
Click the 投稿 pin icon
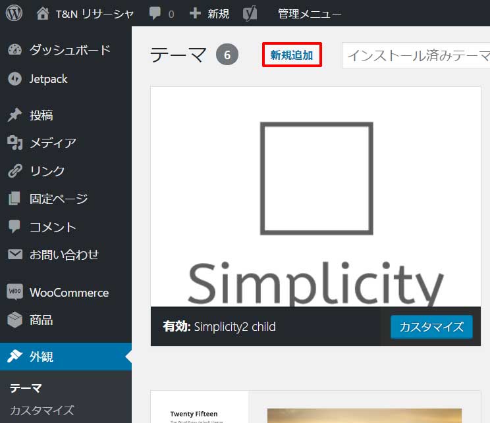pos(14,116)
